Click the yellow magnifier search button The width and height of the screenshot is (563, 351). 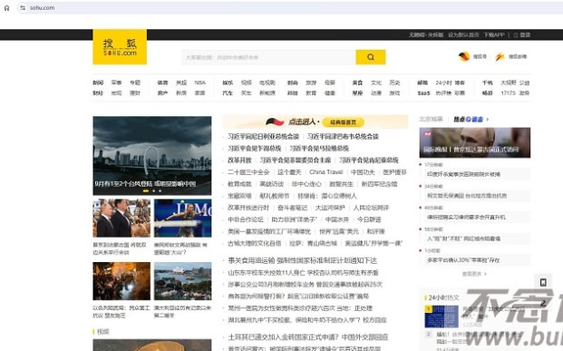pyautogui.click(x=371, y=57)
